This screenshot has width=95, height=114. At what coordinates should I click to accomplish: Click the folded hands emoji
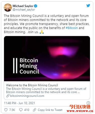coord(42,32)
